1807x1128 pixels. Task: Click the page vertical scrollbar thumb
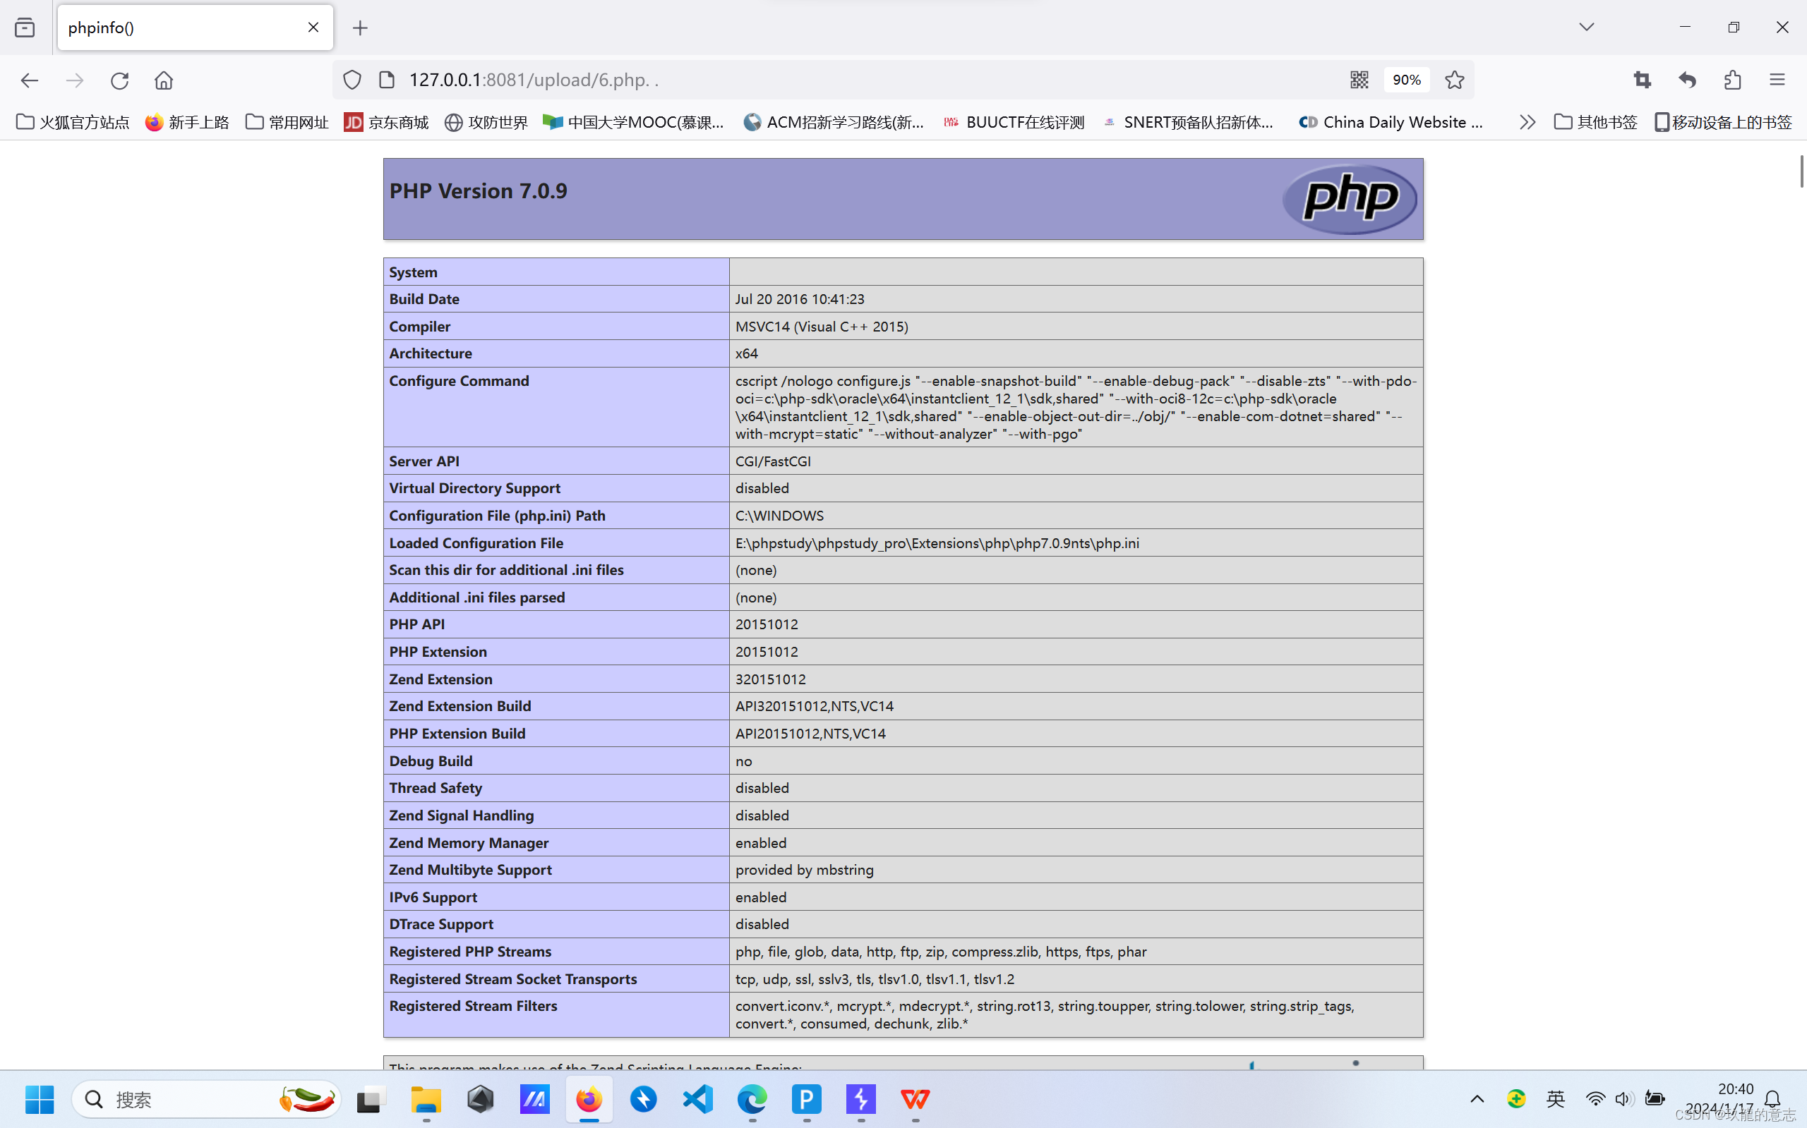1801,171
